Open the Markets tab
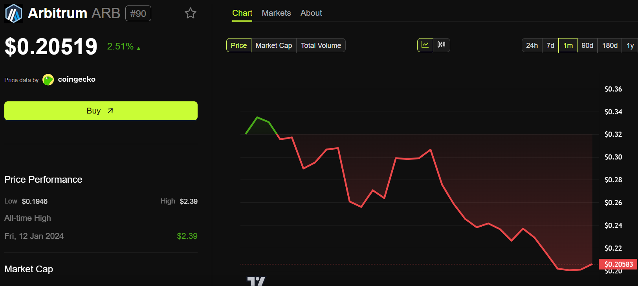 coord(276,13)
